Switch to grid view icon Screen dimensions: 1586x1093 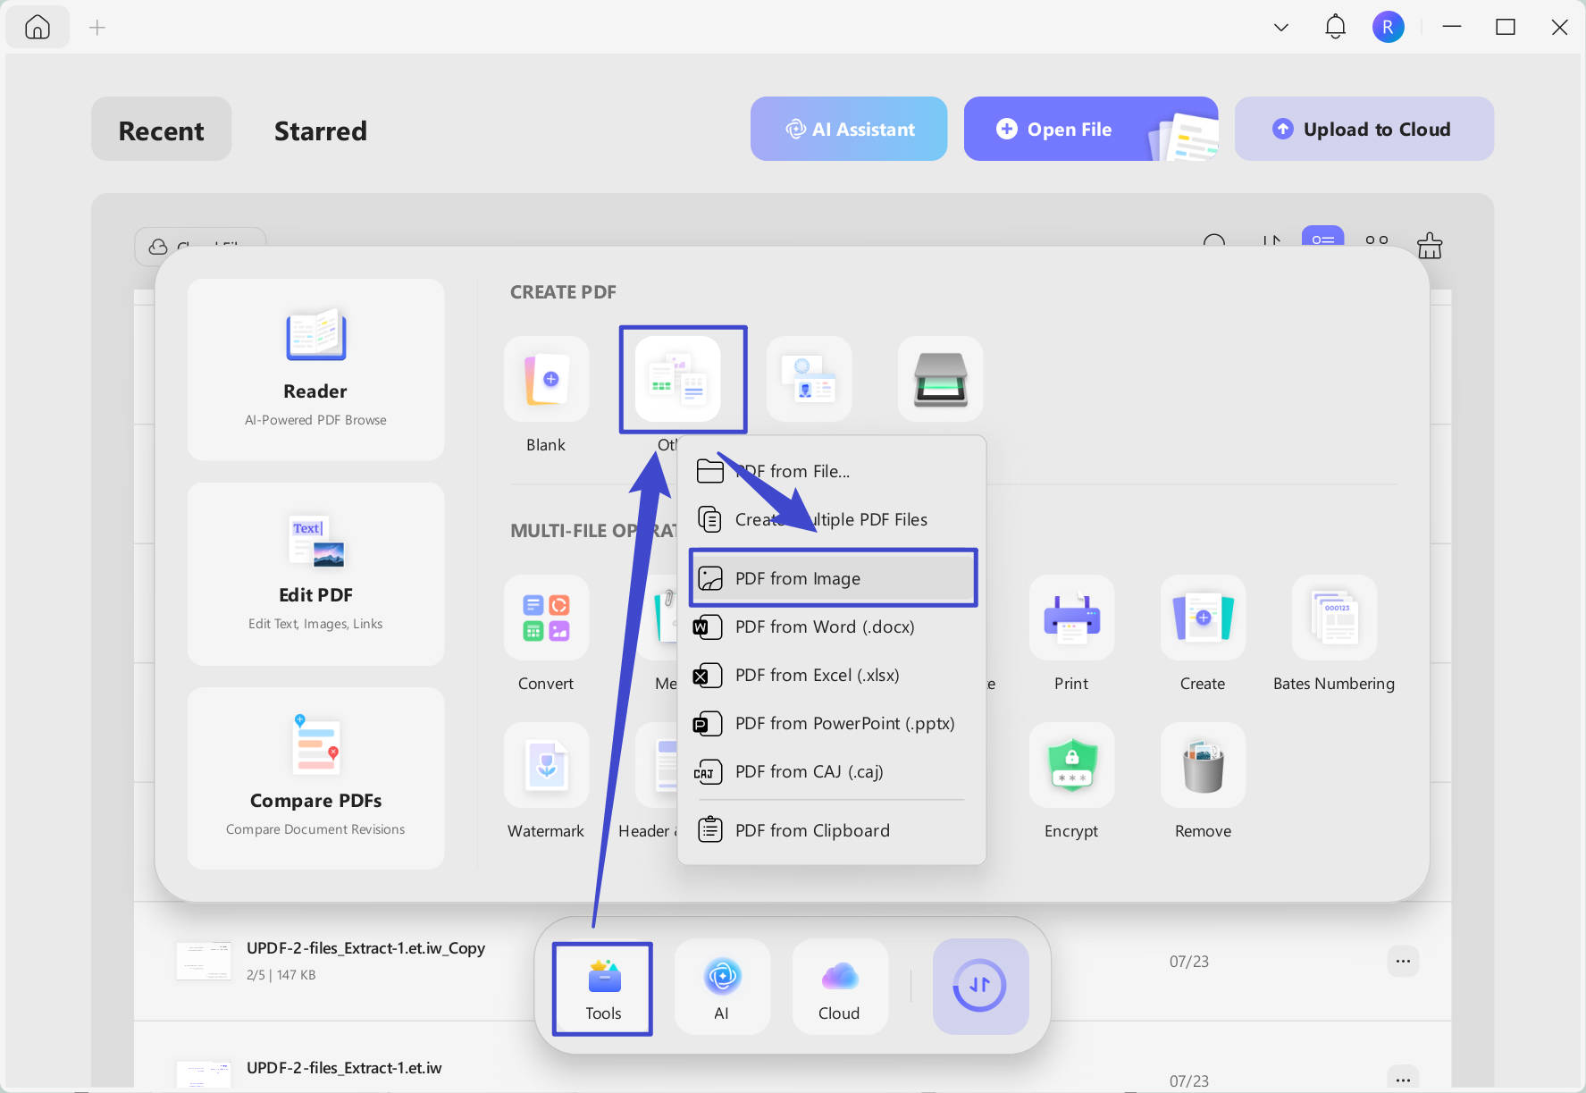tap(1377, 241)
